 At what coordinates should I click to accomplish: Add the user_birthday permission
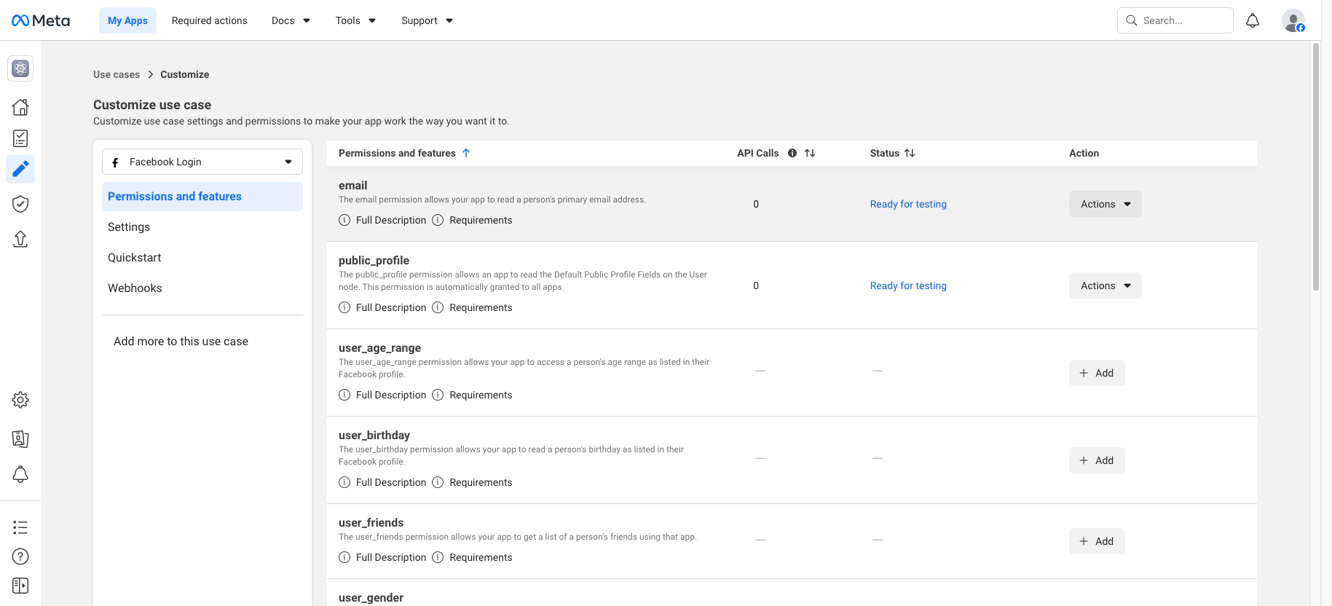[x=1097, y=460]
